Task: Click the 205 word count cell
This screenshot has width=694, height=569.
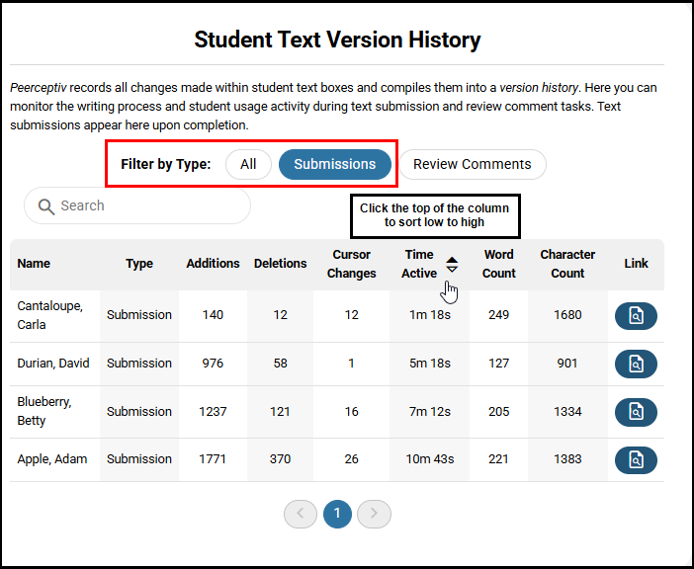Action: [x=499, y=412]
